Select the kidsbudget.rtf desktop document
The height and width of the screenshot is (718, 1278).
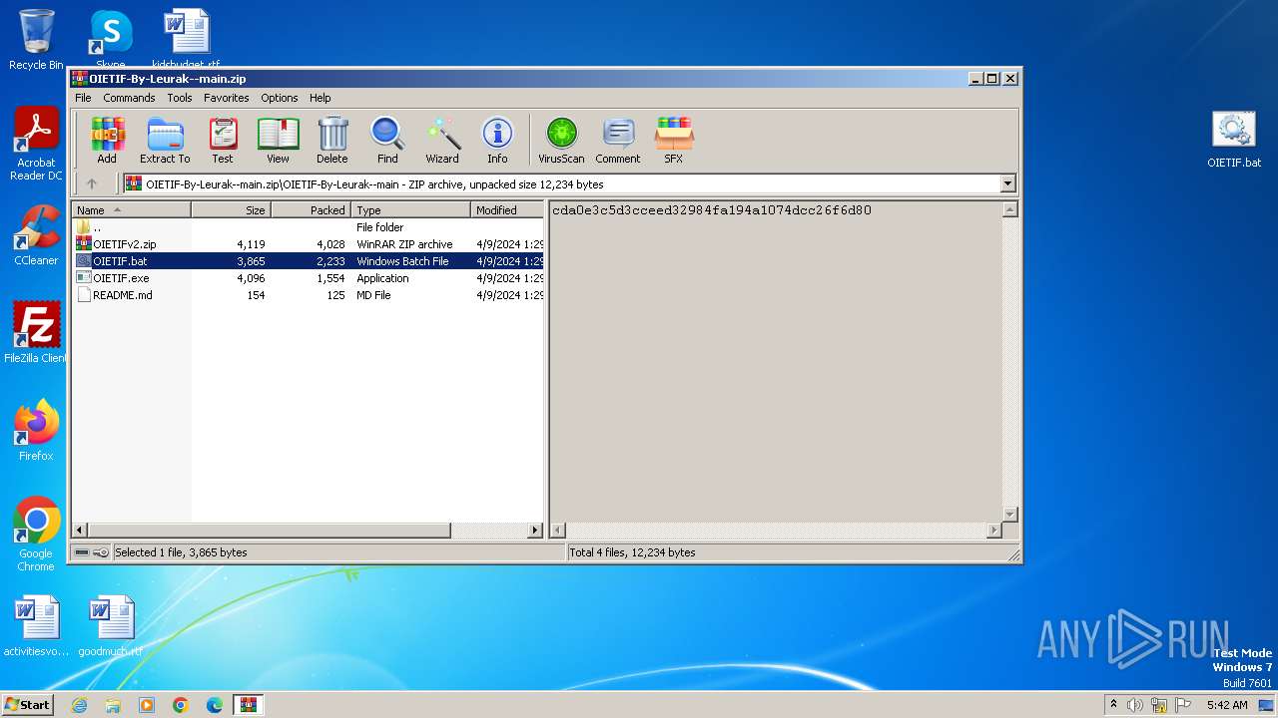[x=186, y=38]
